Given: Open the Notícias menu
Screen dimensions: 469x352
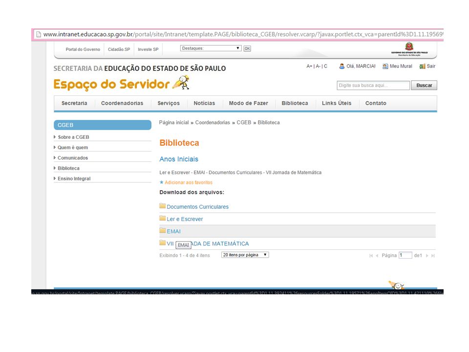Looking at the screenshot, I should 204,103.
